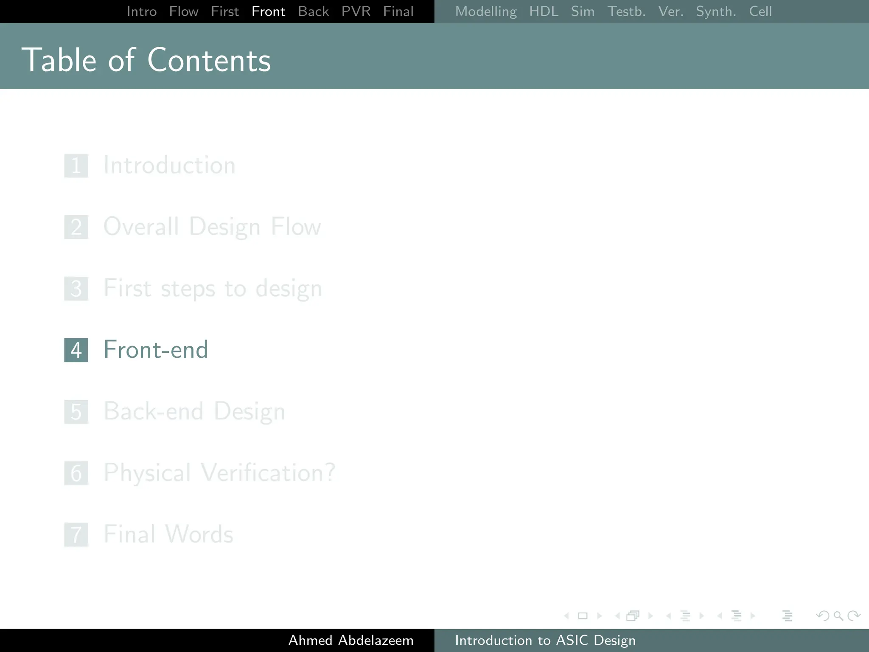Click the Front-end contents entry
Screen dimensions: 869x652
click(x=156, y=350)
